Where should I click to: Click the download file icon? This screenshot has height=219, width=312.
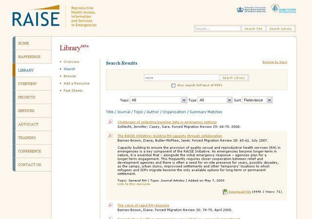pyautogui.click(x=225, y=192)
